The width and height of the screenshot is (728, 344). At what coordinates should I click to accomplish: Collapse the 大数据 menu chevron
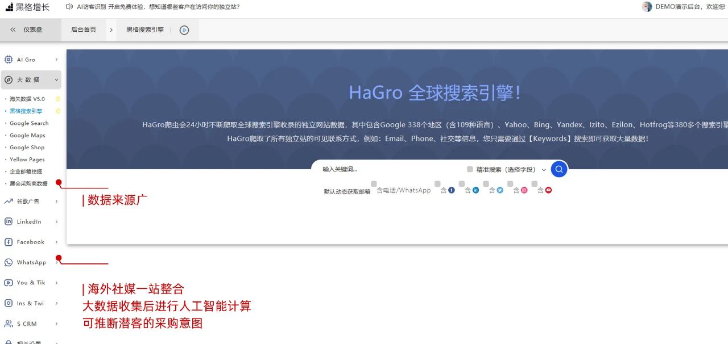coord(56,80)
